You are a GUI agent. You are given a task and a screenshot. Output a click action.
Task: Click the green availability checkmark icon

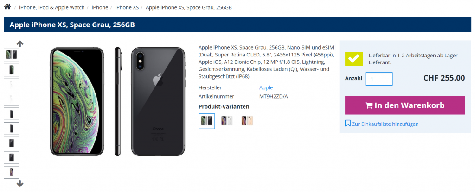point(354,59)
